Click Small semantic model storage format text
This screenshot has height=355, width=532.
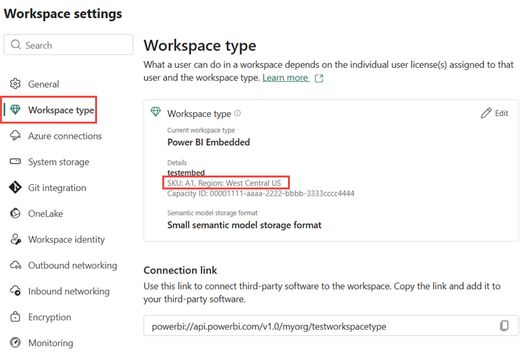[244, 225]
